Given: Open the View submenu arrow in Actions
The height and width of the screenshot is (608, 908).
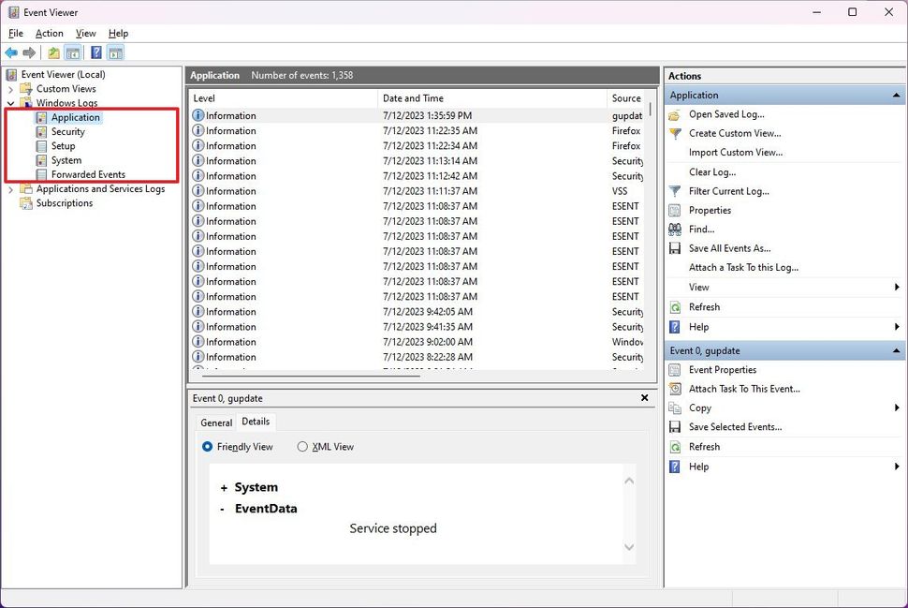Looking at the screenshot, I should (x=897, y=287).
